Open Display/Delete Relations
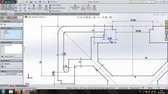The image size is (168, 94). tap(75, 7)
